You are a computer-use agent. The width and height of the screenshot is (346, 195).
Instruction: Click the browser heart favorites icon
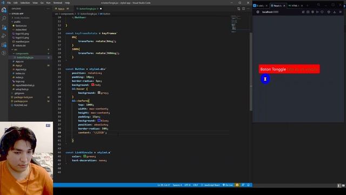(x=322, y=12)
